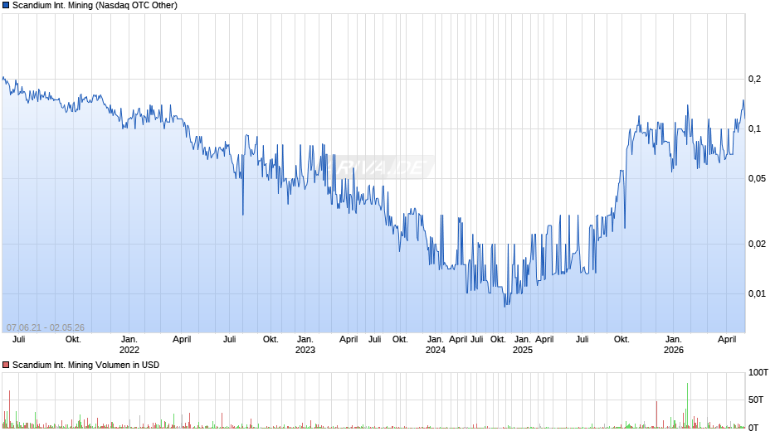Click the 0,2 price axis label

click(x=754, y=79)
